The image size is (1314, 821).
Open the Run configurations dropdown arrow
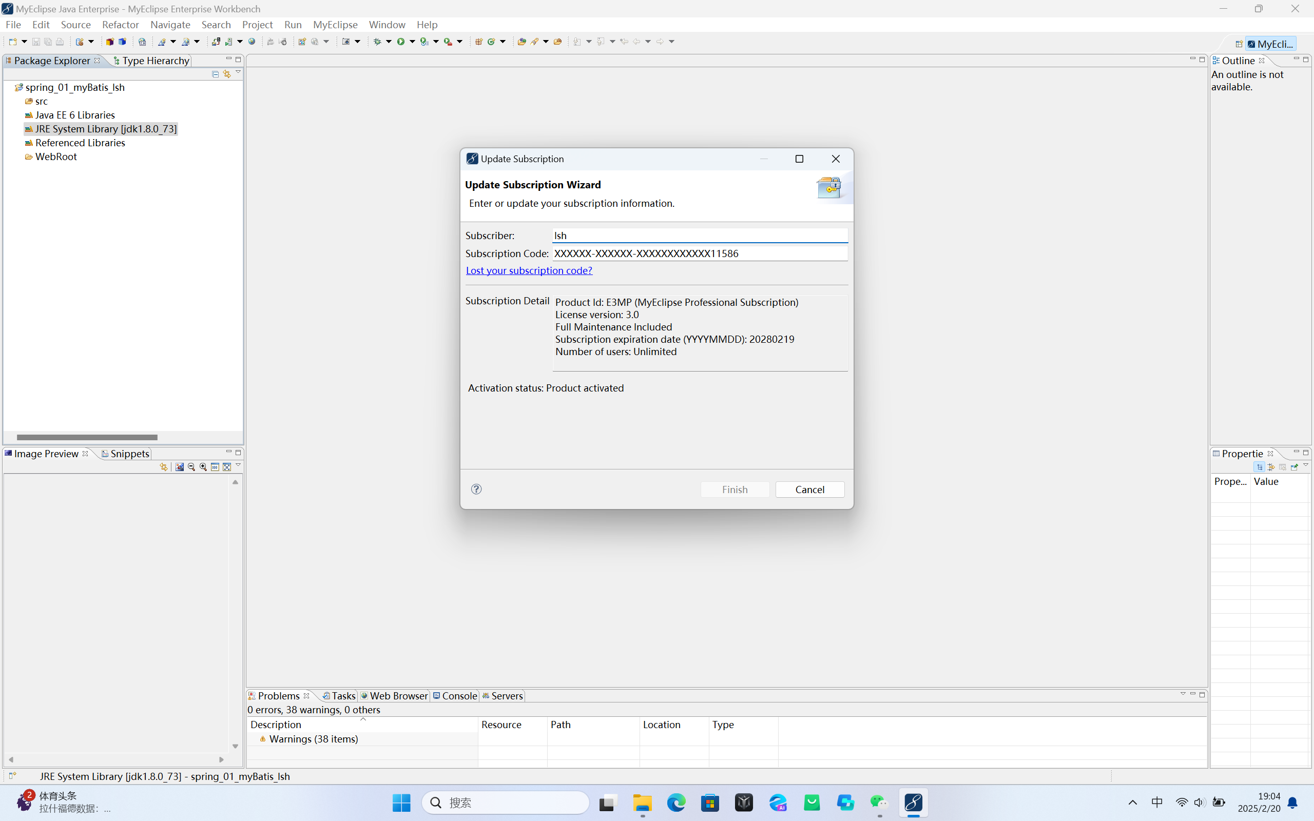(x=413, y=41)
